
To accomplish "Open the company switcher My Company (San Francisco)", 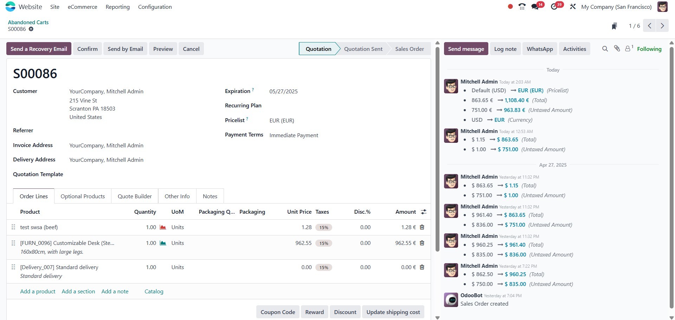I will (616, 7).
